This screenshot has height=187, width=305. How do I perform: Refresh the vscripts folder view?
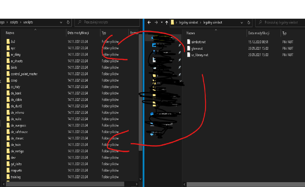68,22
